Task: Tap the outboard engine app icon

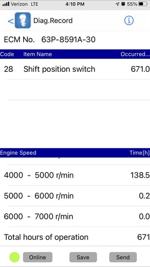Action: pyautogui.click(x=23, y=20)
